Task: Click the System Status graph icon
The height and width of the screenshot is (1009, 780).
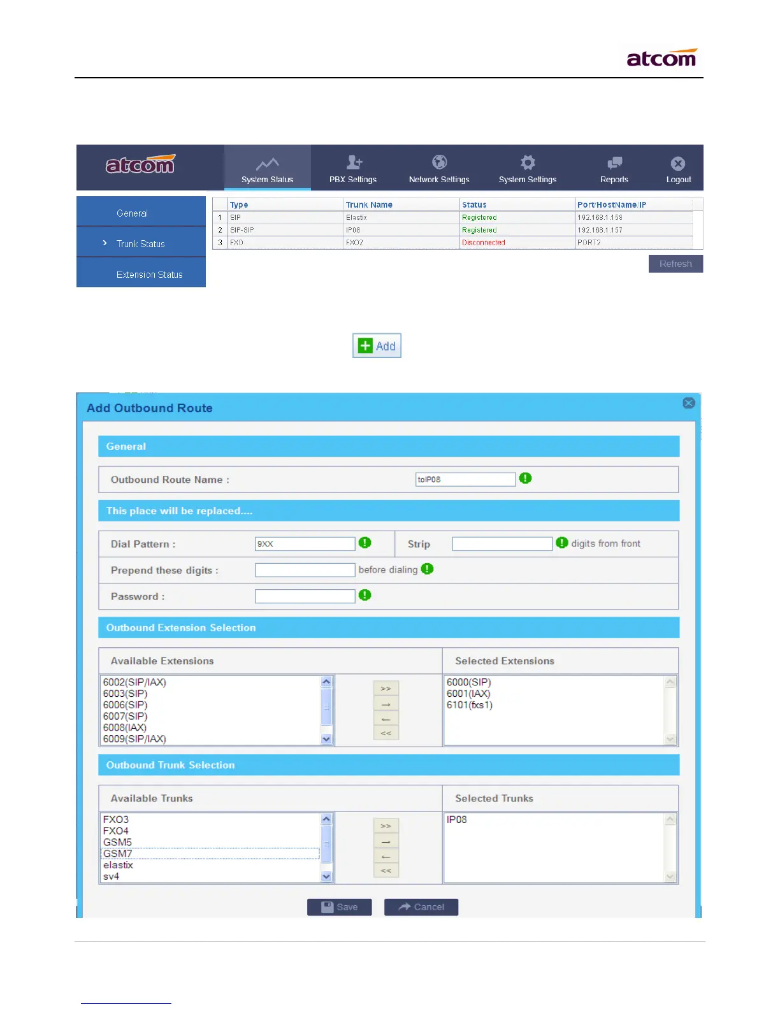Action: (268, 163)
